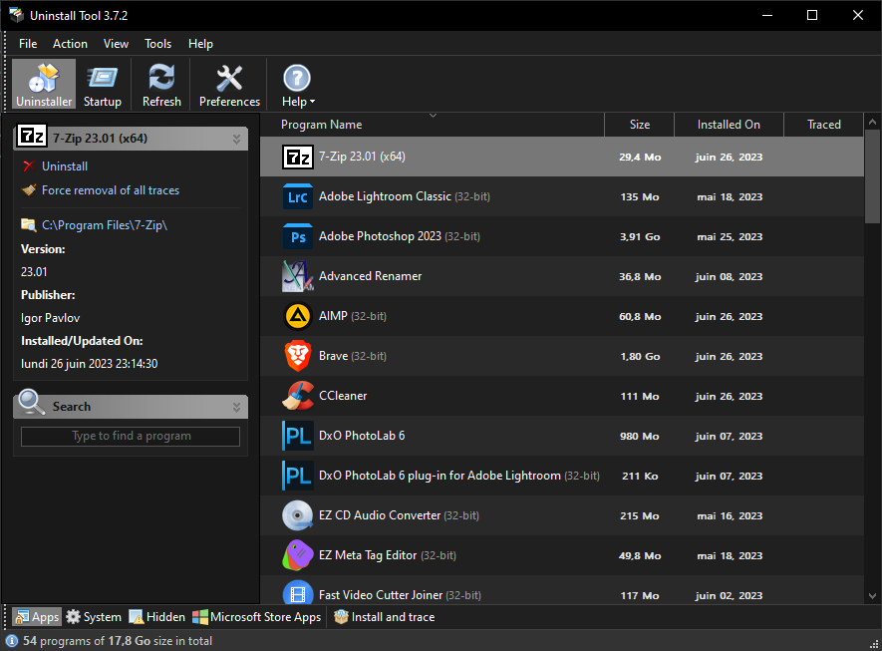This screenshot has width=882, height=651.
Task: Click the Install and trace button
Action: coord(384,617)
